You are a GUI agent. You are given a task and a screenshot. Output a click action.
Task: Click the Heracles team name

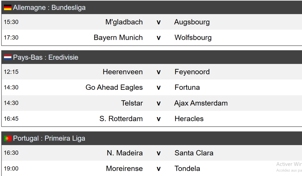tap(189, 119)
